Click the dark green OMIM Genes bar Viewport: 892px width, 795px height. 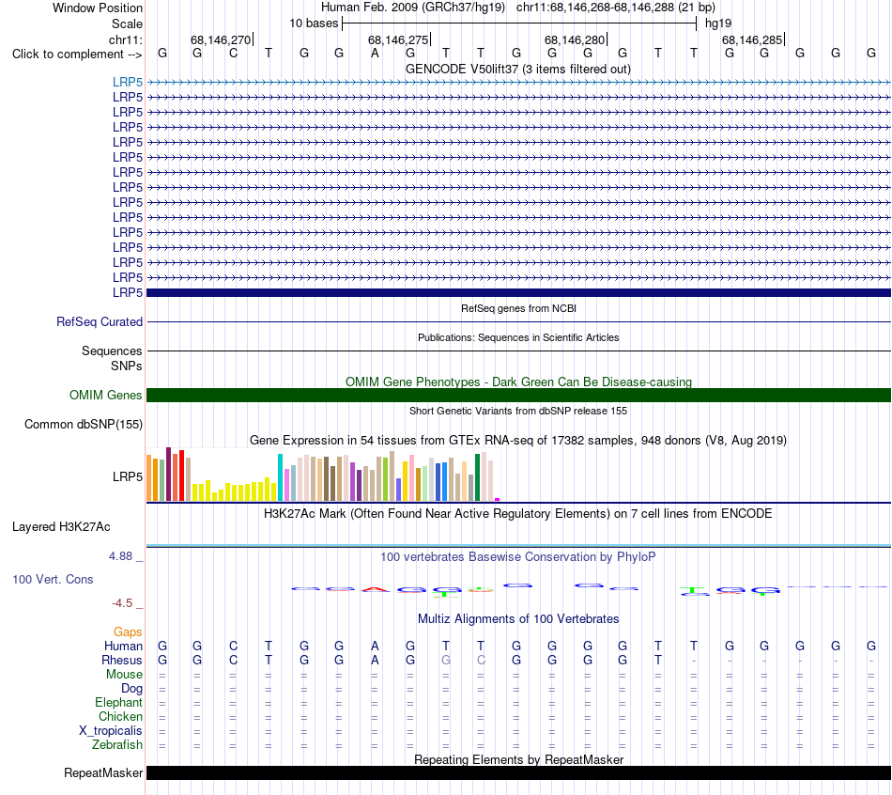point(518,396)
